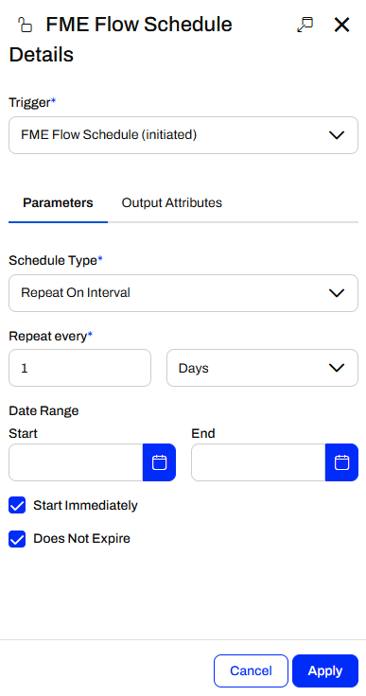Click the pop-out panel icon in header

(x=305, y=25)
